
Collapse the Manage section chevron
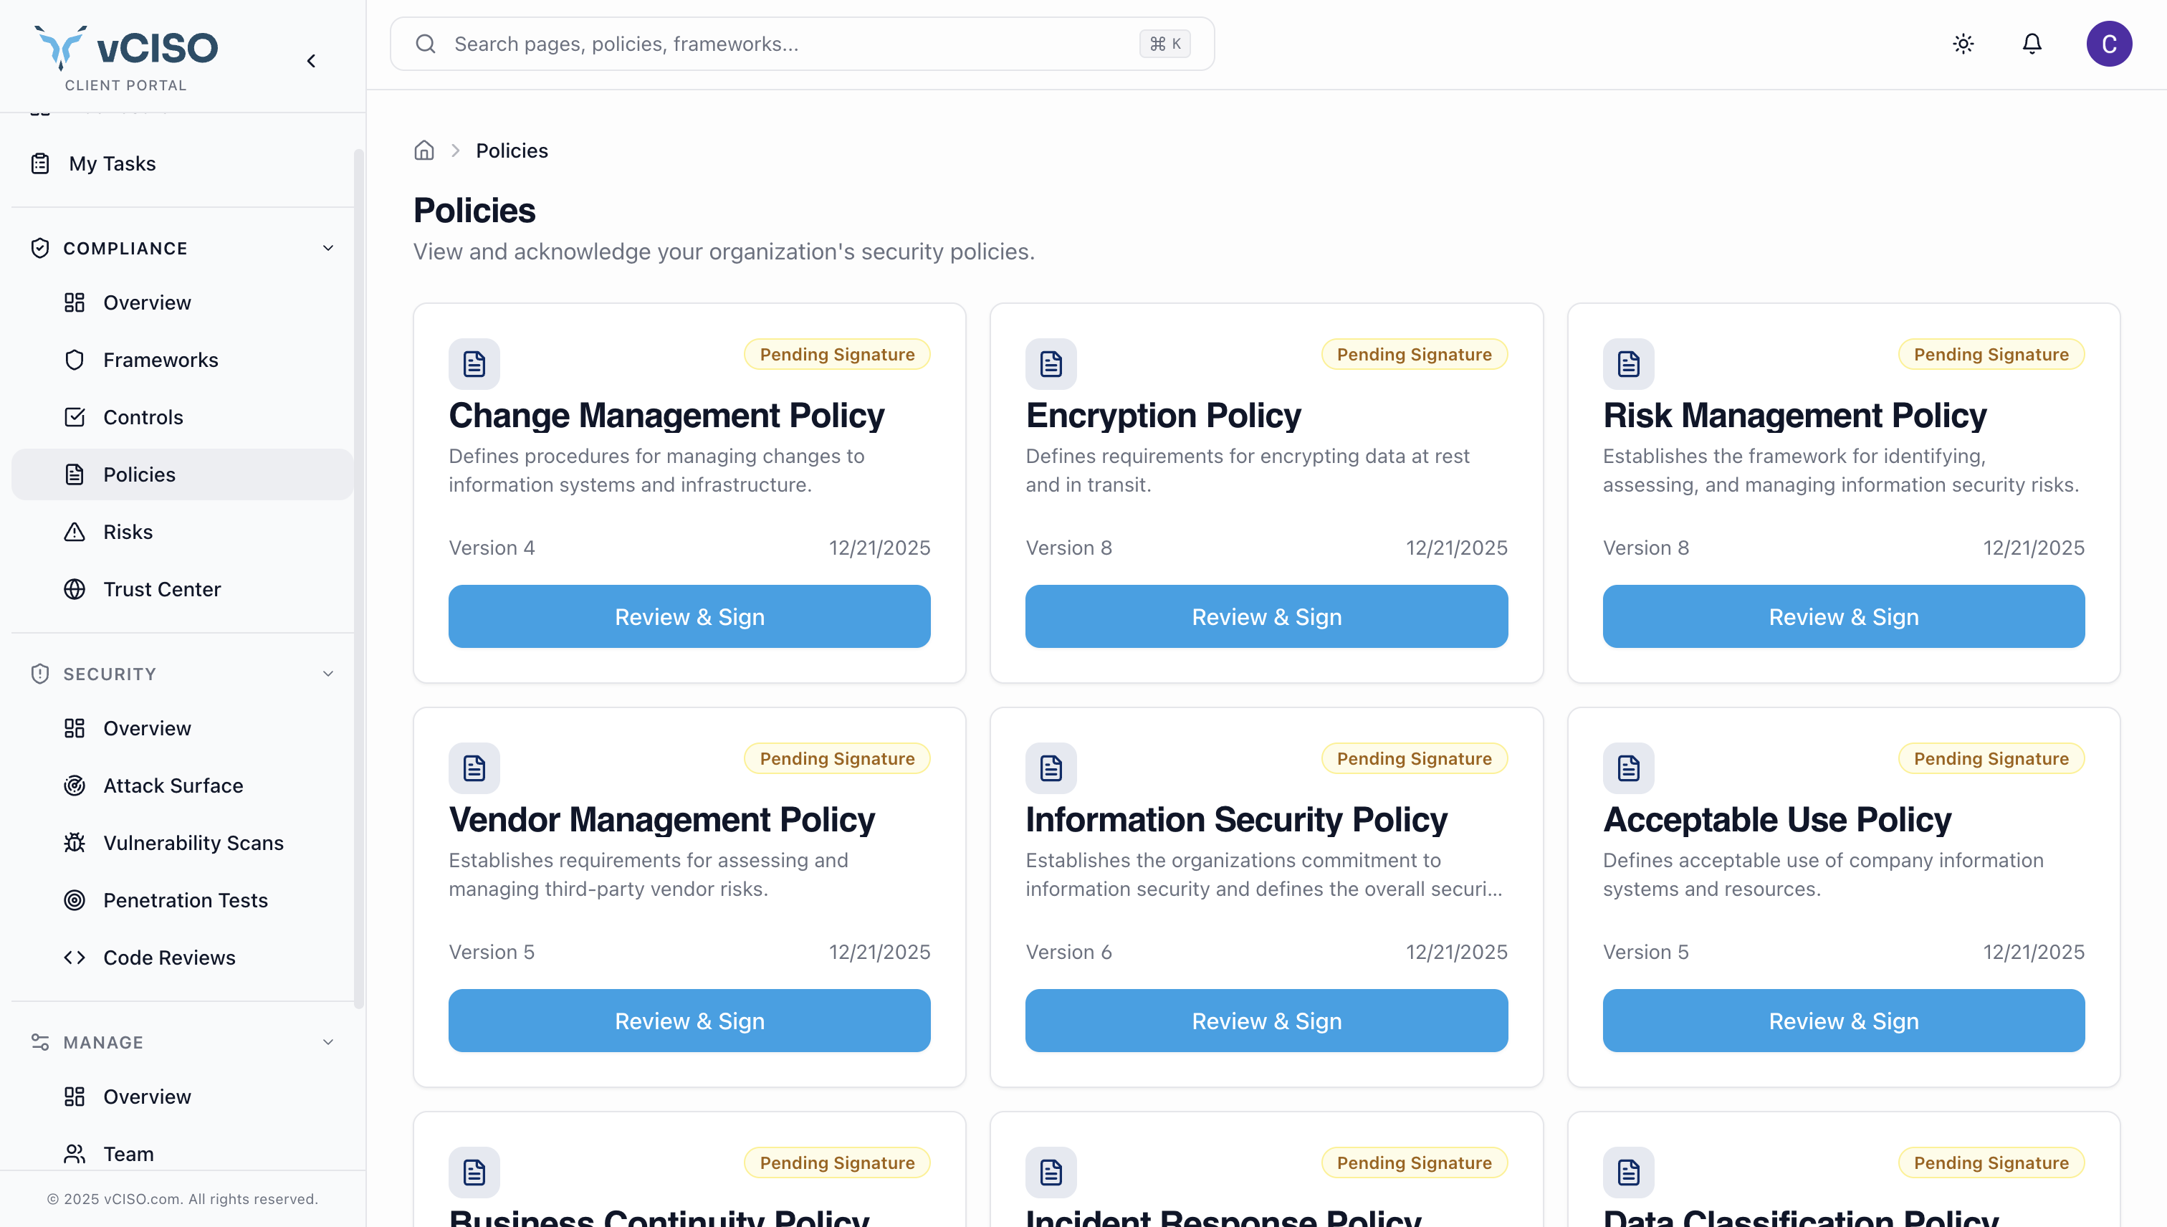pos(327,1042)
